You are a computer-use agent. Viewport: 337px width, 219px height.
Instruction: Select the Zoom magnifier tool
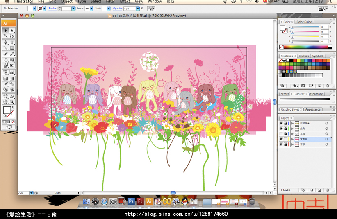point(12,102)
